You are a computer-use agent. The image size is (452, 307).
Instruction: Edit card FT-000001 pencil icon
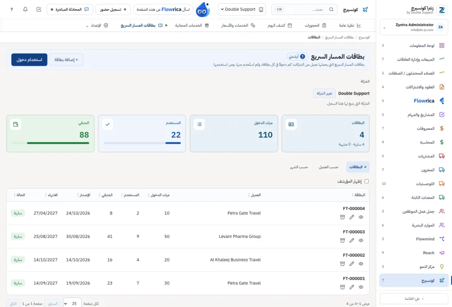(352, 287)
